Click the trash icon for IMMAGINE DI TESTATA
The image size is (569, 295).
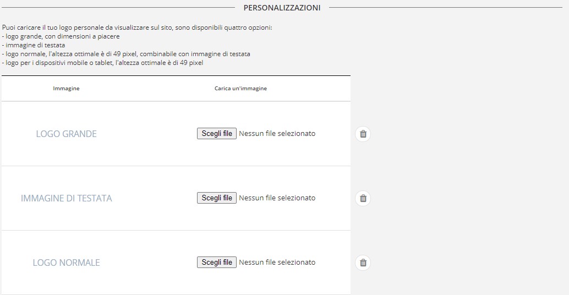point(363,198)
